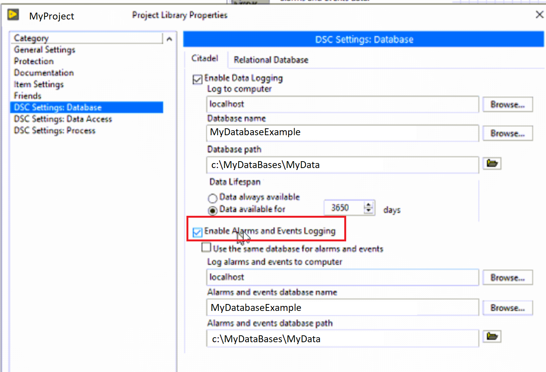Close the Project Library Properties dialog
The width and height of the screenshot is (546, 372).
click(539, 15)
